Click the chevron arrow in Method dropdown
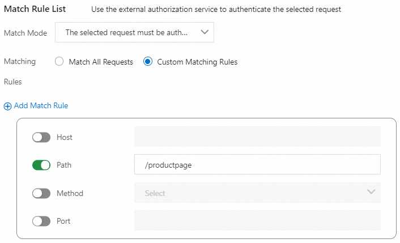The height and width of the screenshot is (243, 400). (371, 192)
